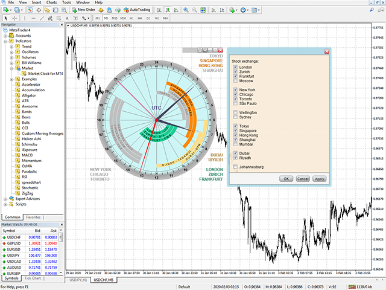Expand the Accounts tree node
Viewport: 386px width, 290px height.
coord(5,36)
